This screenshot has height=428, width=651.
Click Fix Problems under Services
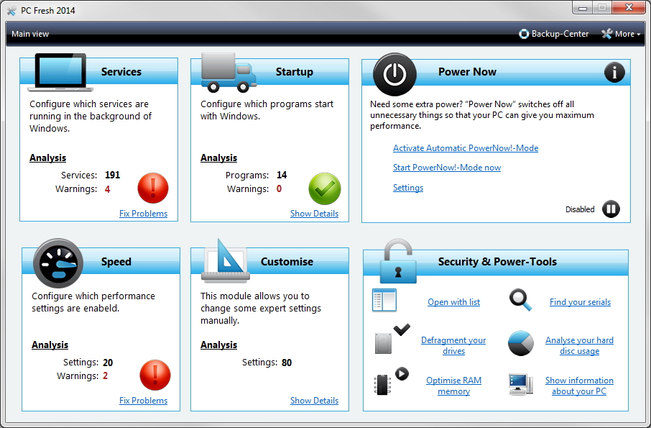click(143, 214)
